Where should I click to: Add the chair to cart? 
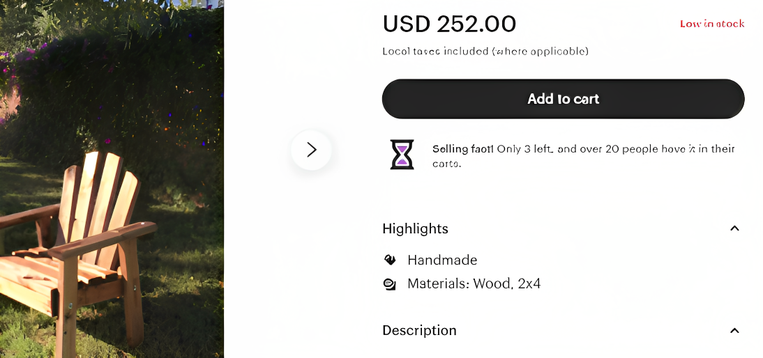pyautogui.click(x=563, y=99)
